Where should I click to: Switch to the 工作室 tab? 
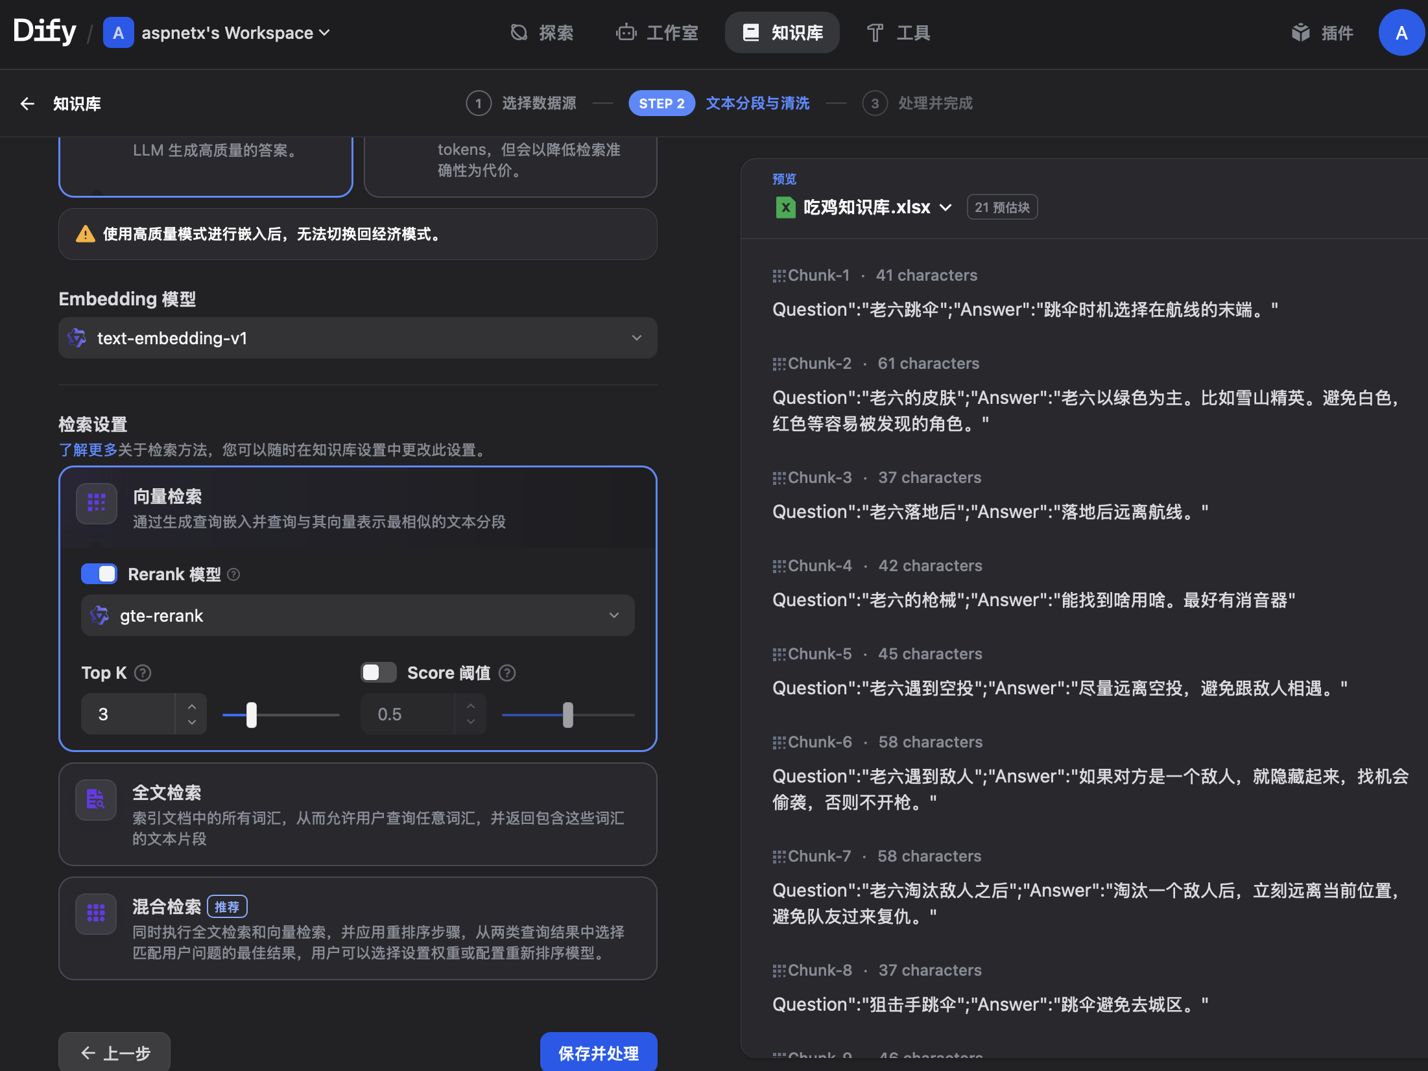[657, 32]
